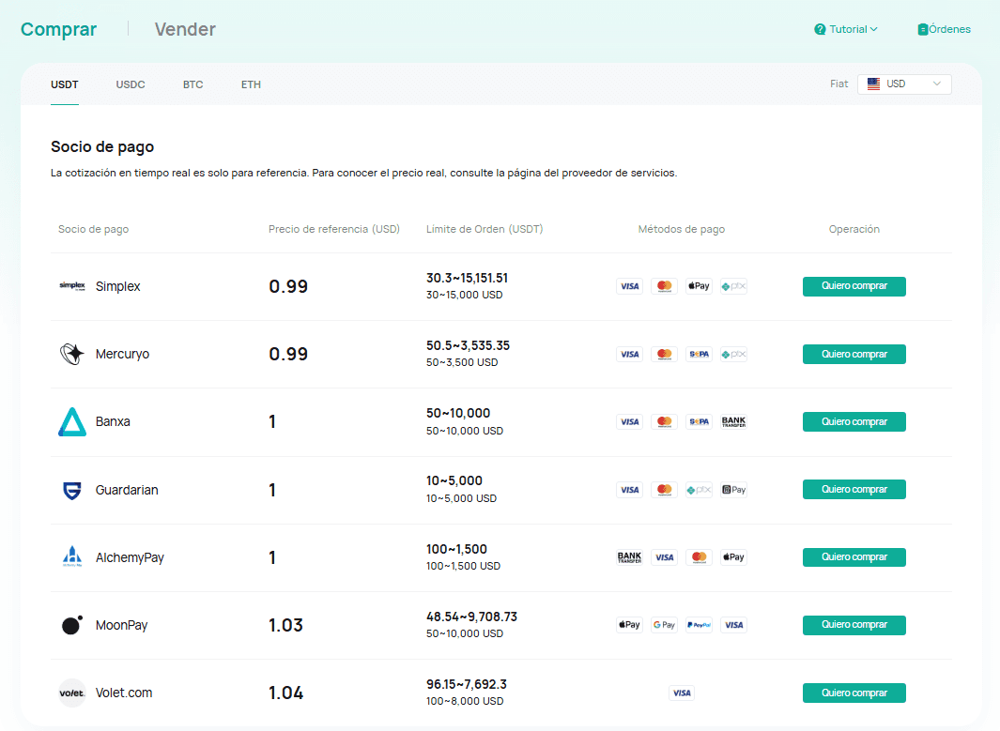Click the Simplex logo icon
This screenshot has width=1000, height=731.
[72, 286]
